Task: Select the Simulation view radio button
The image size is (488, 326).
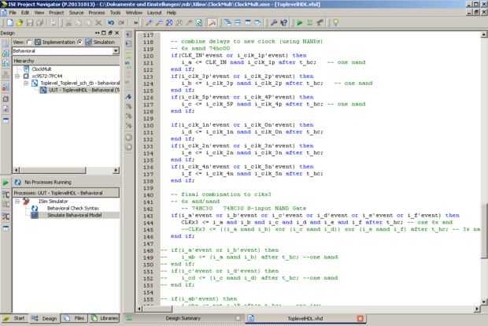Action: click(x=79, y=42)
